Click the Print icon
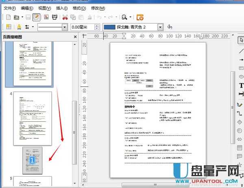The width and height of the screenshot is (244, 188). (54, 17)
